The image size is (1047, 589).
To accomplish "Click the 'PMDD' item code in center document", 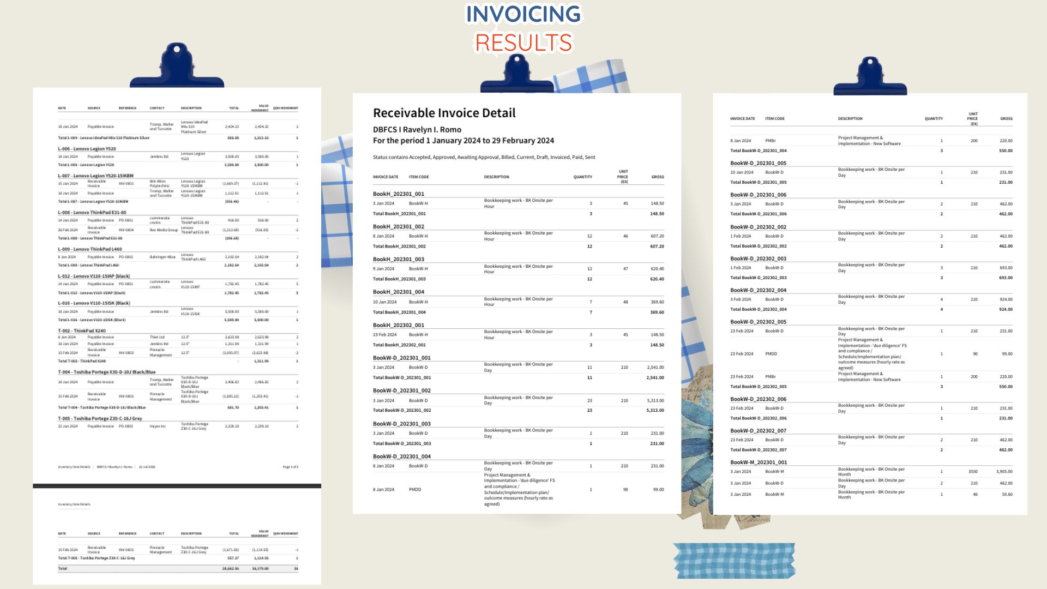I will [x=415, y=490].
